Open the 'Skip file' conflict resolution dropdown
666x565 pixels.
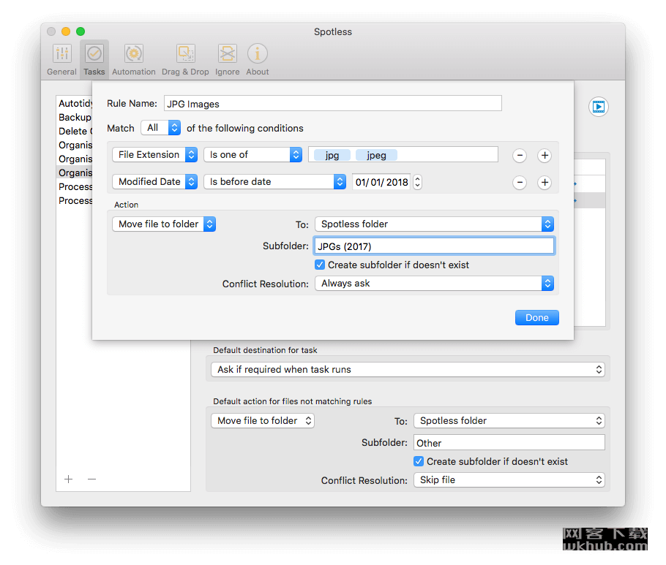click(509, 480)
